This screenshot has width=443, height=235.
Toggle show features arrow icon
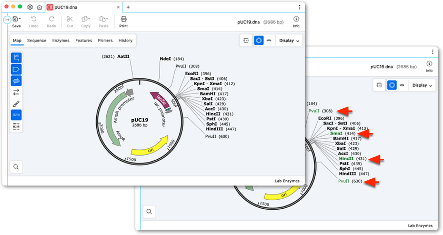click(16, 69)
